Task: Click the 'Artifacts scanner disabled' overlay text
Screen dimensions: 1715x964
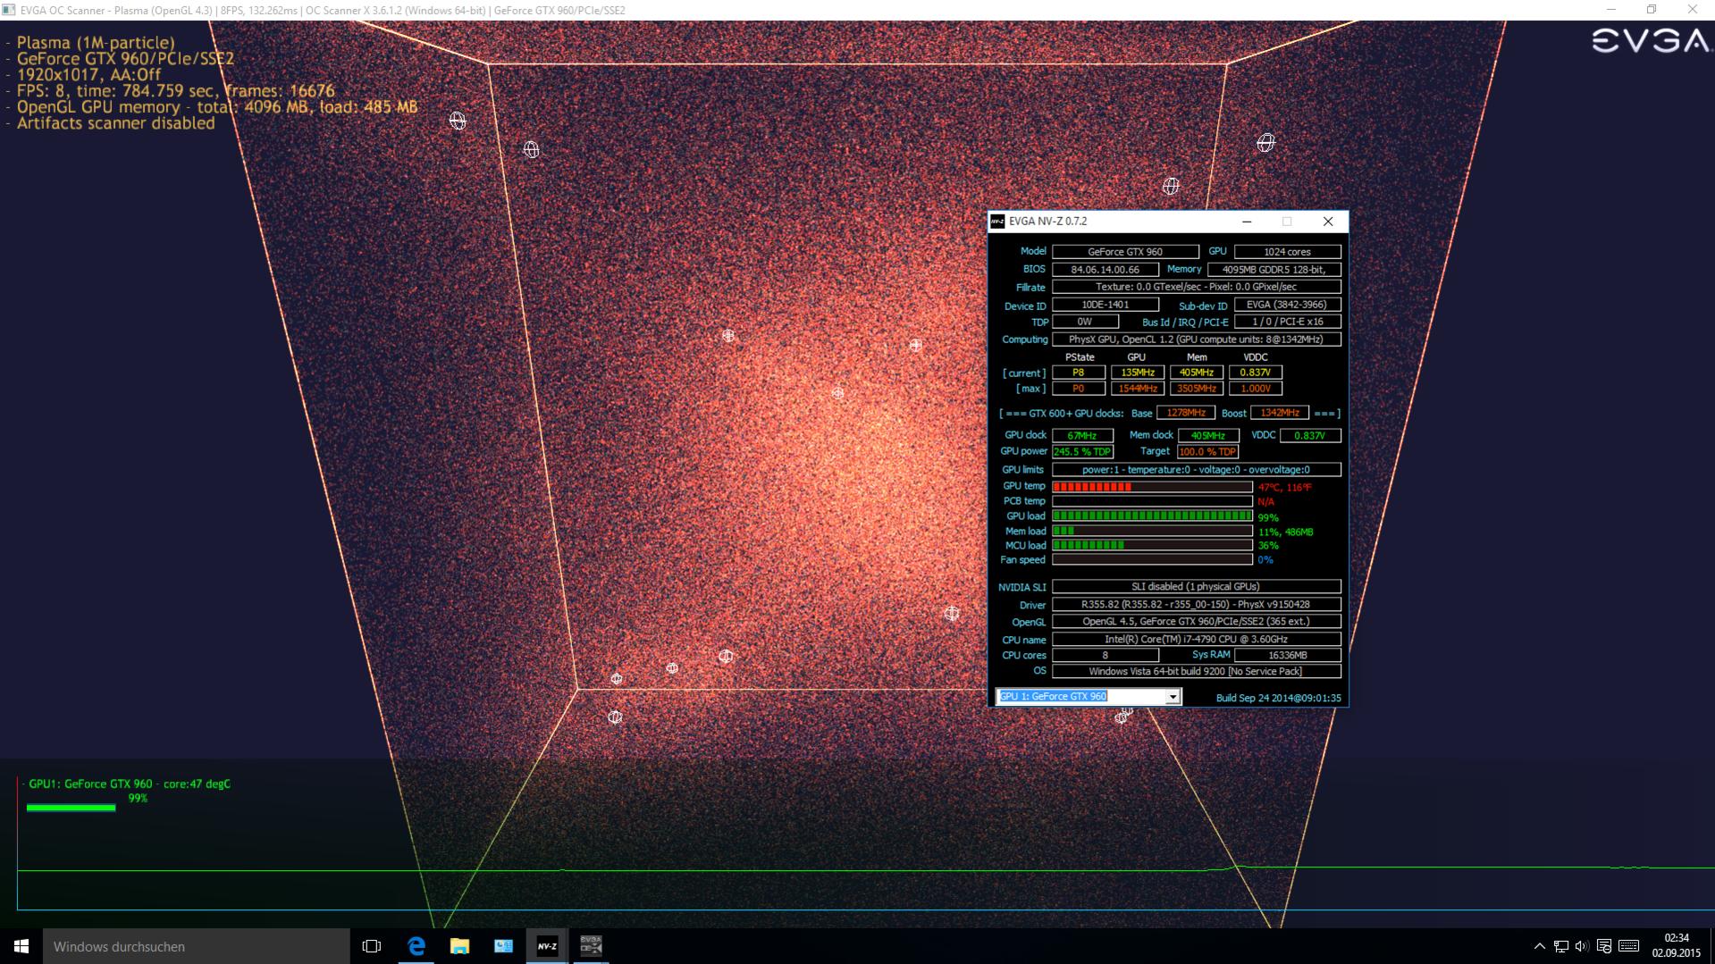Action: (116, 123)
